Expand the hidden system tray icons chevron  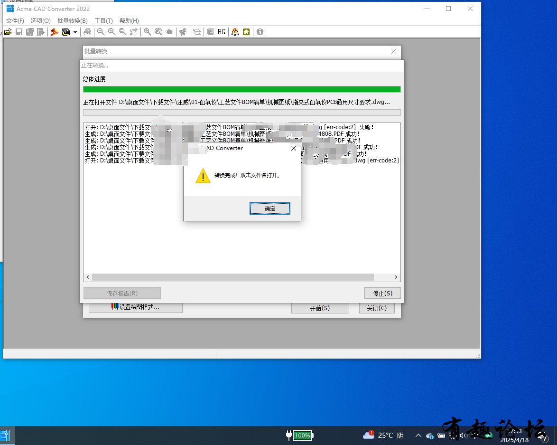click(x=418, y=436)
